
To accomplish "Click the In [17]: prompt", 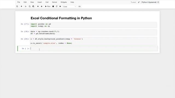I will coord(25,24).
